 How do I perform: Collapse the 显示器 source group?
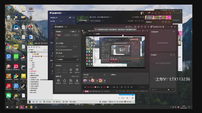57,53
